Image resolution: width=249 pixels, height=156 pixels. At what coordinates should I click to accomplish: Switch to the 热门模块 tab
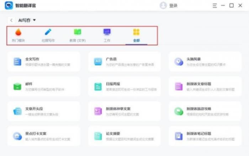click(18, 35)
